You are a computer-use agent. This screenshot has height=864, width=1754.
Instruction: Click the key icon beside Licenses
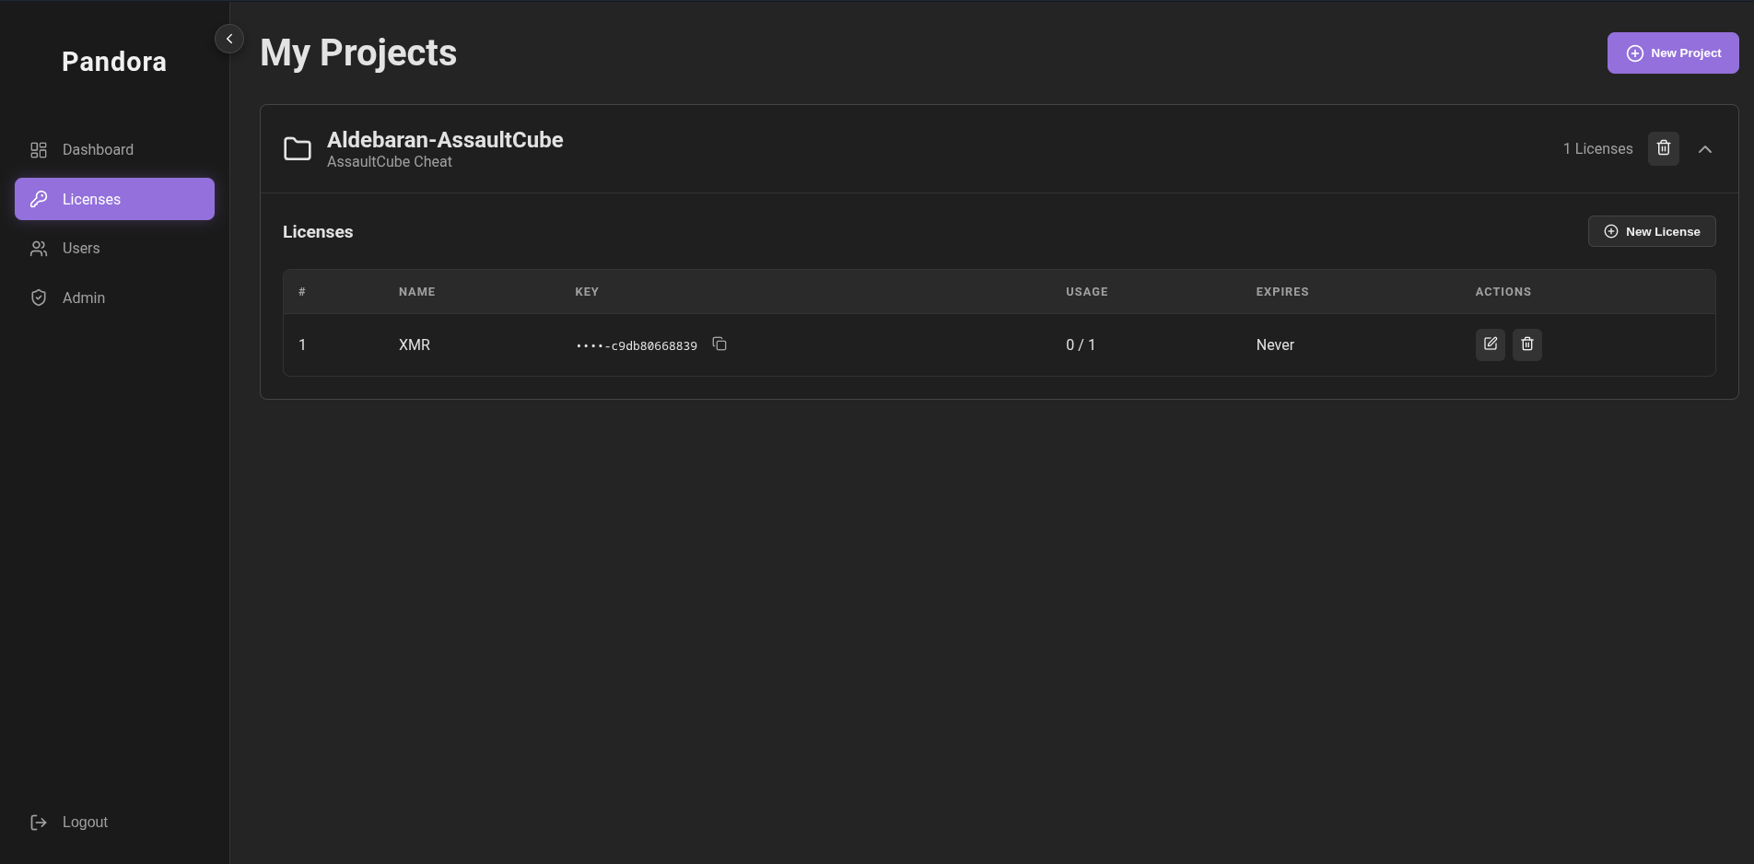point(39,199)
